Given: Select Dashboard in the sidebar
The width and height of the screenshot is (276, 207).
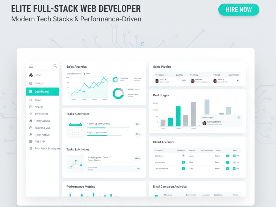Looking at the screenshot, I should click(43, 92).
